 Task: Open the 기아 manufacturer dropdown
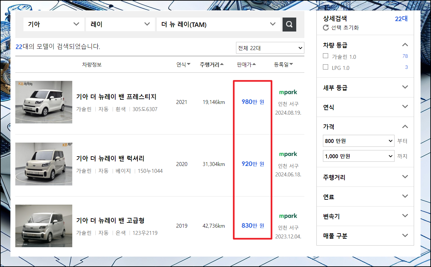coord(54,24)
